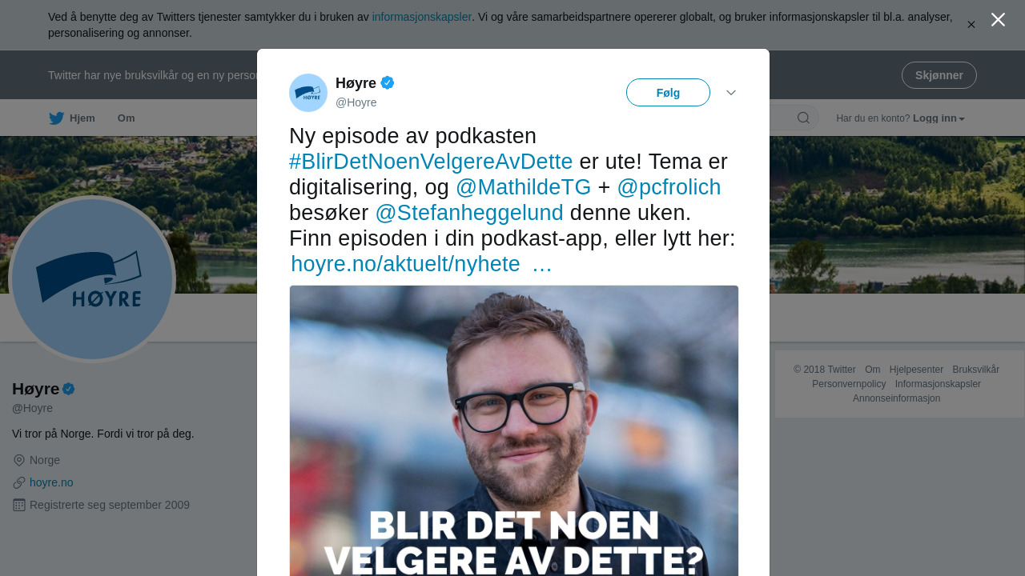1025x576 pixels.
Task: Open the podcast image in the tweet
Action: (514, 430)
